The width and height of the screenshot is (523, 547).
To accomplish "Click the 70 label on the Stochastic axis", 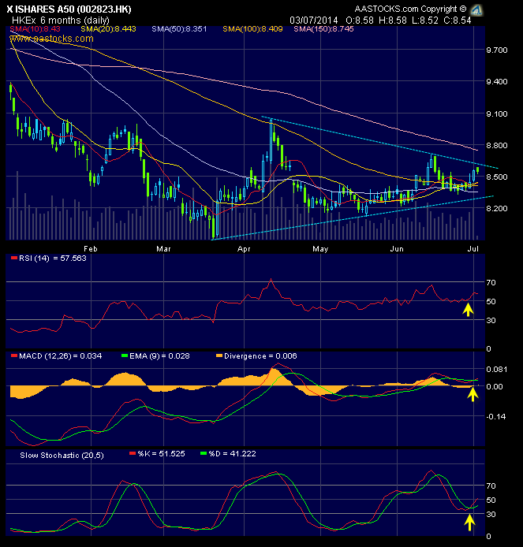I will pos(491,486).
